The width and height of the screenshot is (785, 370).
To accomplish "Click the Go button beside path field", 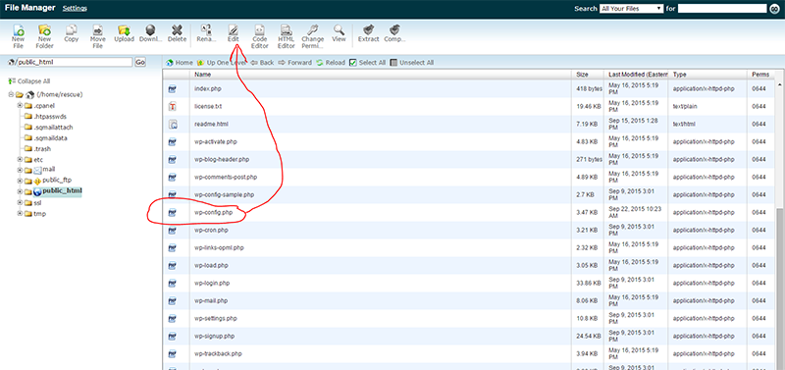I will pyautogui.click(x=140, y=62).
